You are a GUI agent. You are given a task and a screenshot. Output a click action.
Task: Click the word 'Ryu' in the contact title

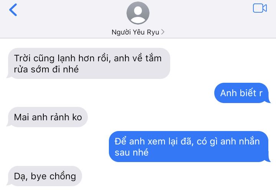click(153, 33)
